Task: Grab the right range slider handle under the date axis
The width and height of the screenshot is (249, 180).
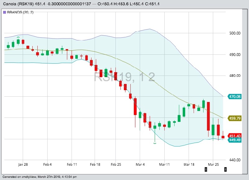Action: (x=225, y=169)
